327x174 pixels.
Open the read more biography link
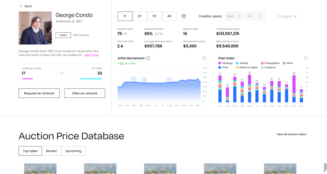(91, 55)
